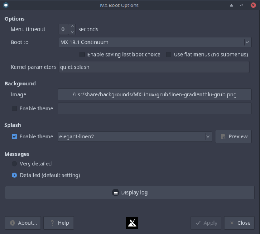Enable the Background theme checkbox

[15, 108]
